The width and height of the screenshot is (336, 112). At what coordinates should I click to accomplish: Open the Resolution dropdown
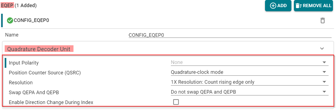coord(249,82)
